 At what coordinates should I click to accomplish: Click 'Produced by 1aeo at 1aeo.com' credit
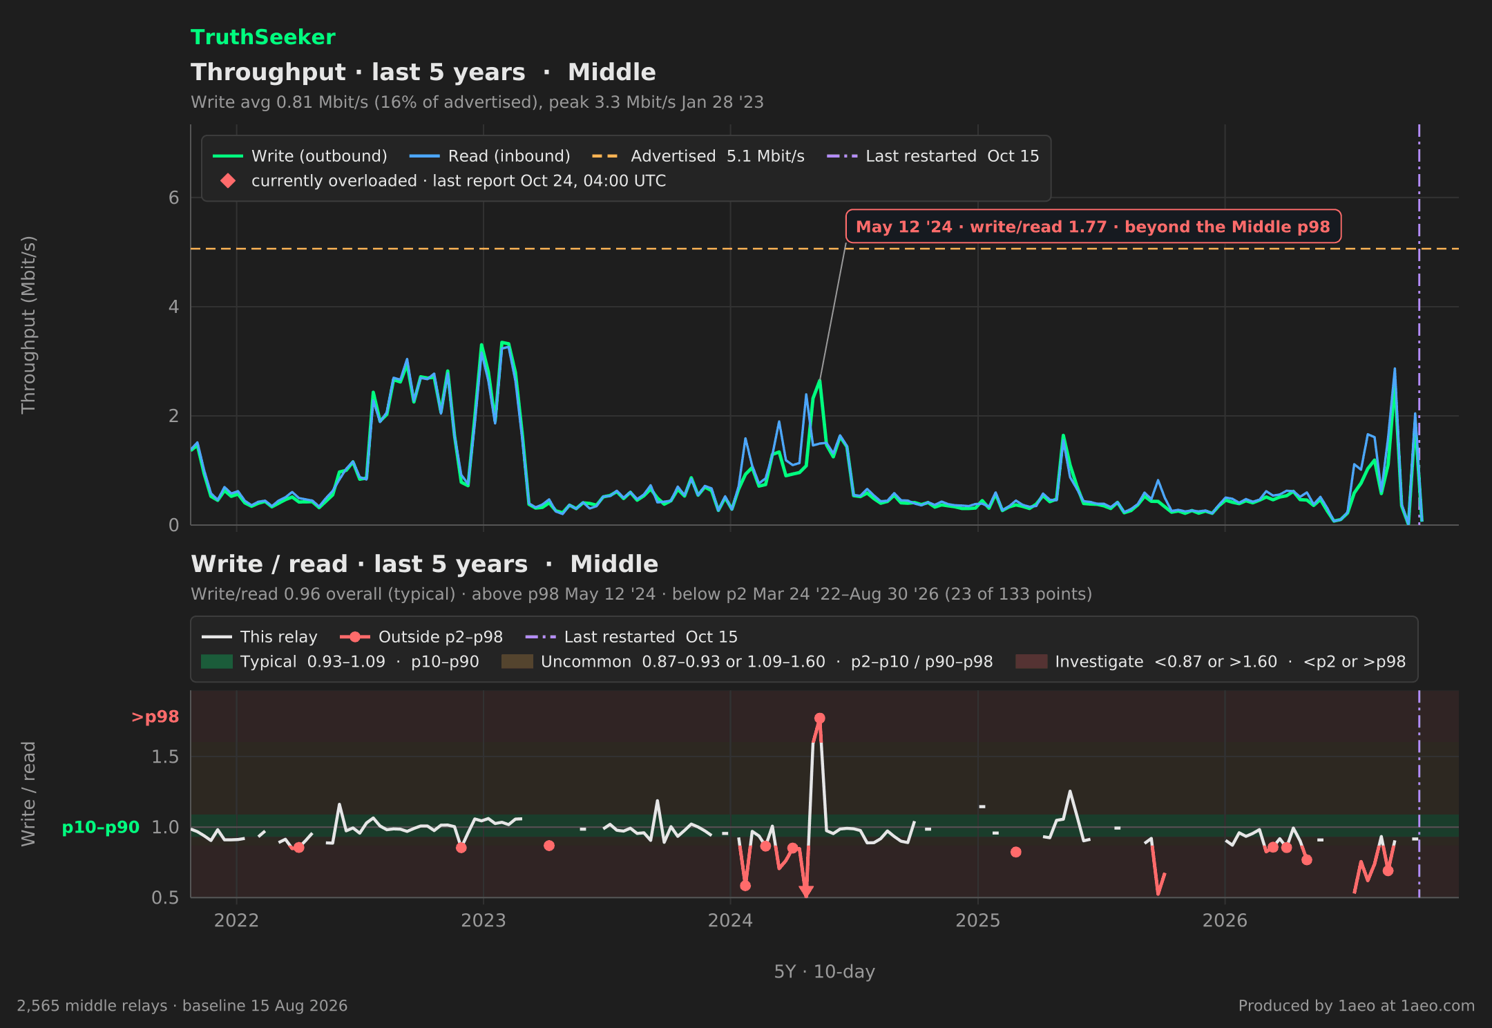click(1357, 1006)
